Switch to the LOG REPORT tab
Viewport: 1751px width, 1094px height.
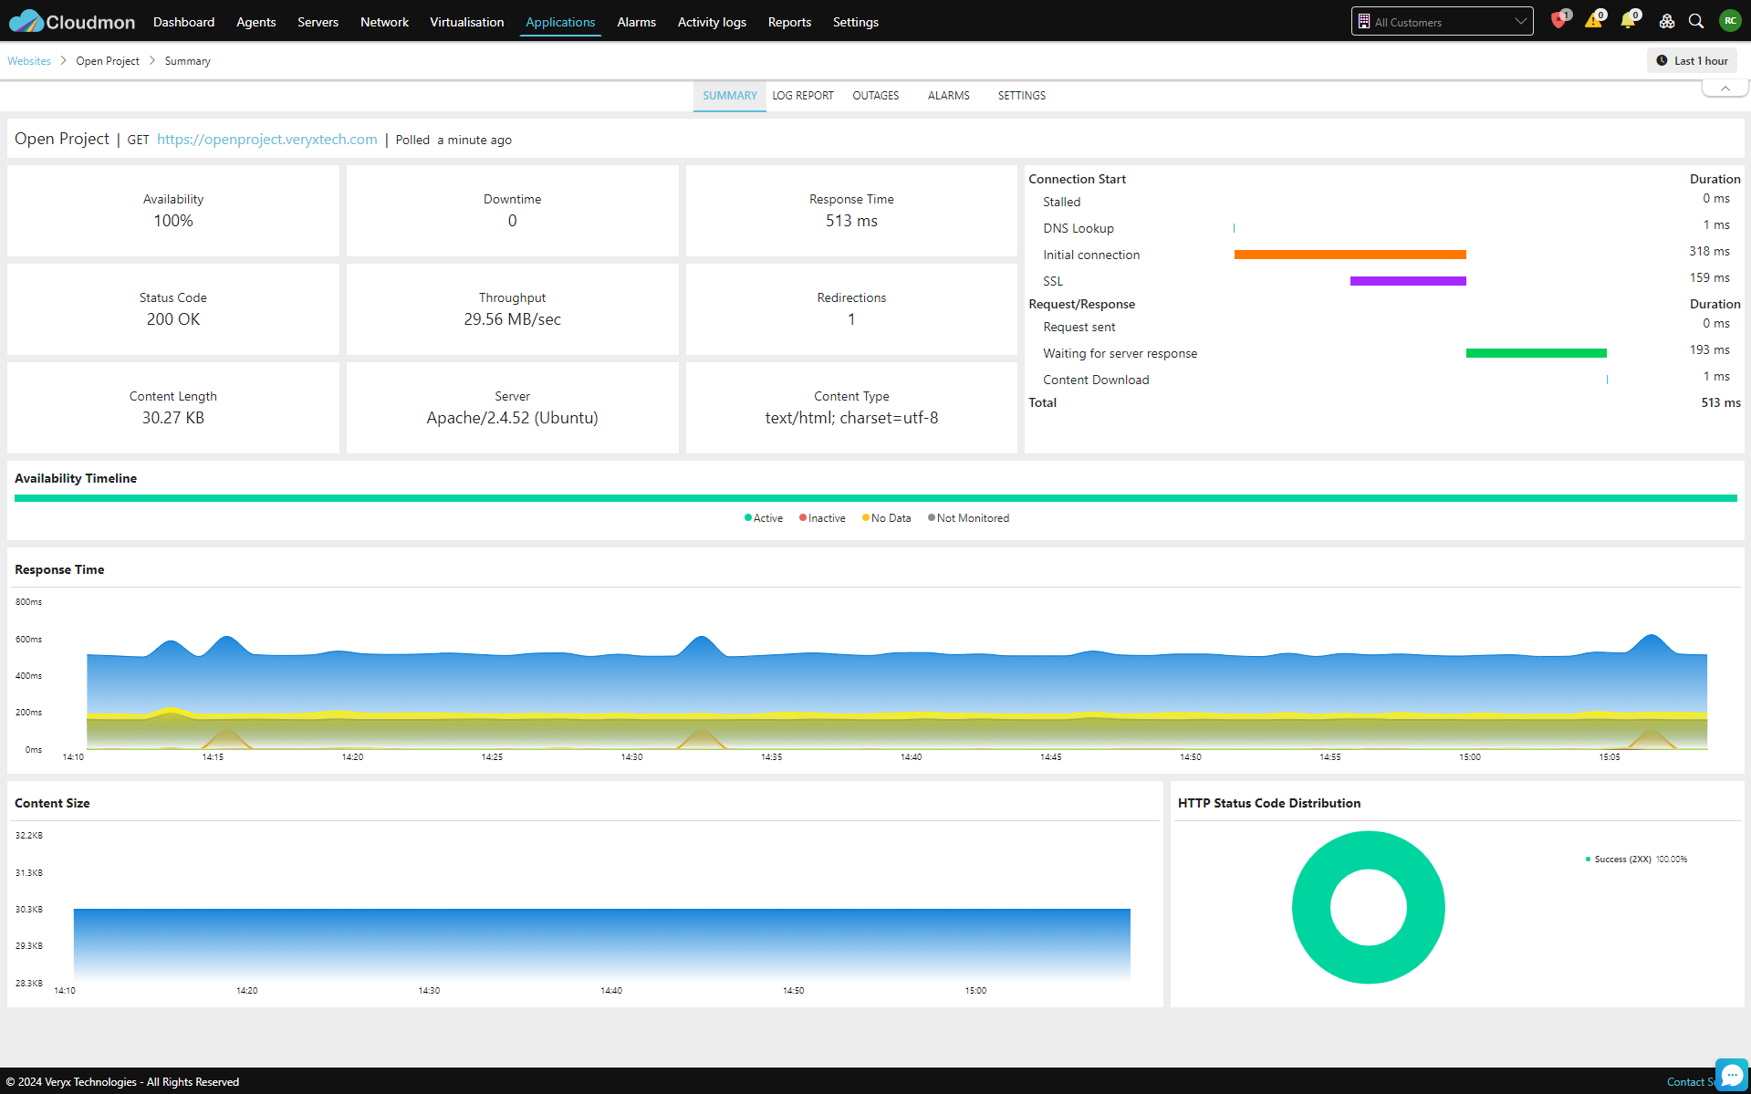click(x=803, y=96)
